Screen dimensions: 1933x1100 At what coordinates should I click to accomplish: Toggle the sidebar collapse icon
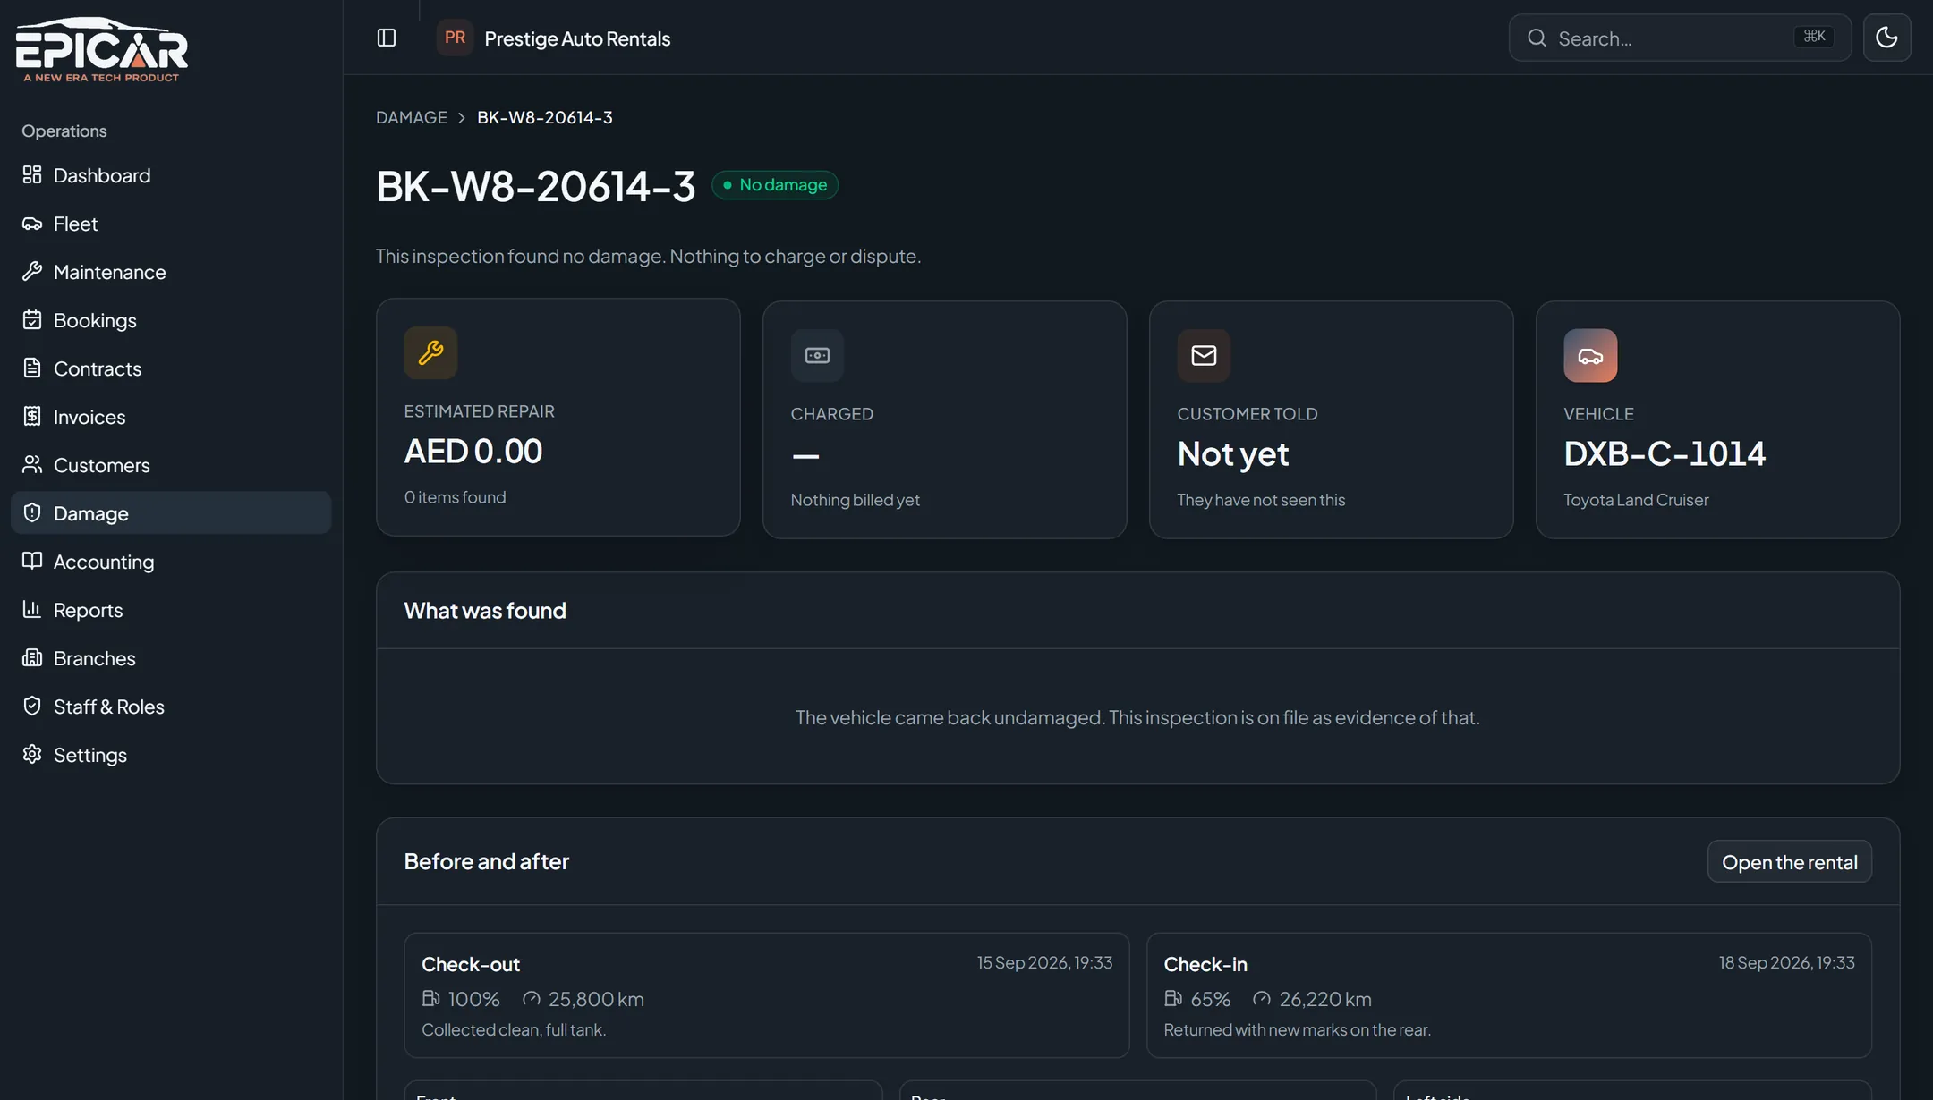[387, 38]
